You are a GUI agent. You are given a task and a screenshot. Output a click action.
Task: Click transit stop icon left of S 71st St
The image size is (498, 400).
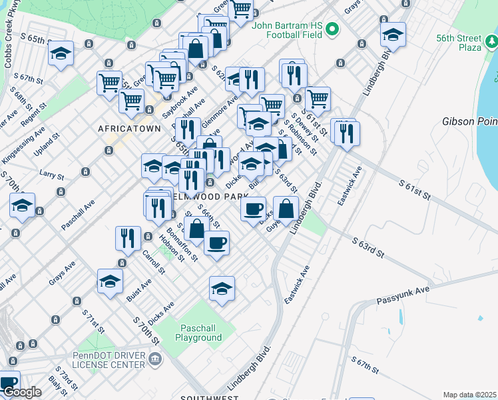click(x=77, y=301)
